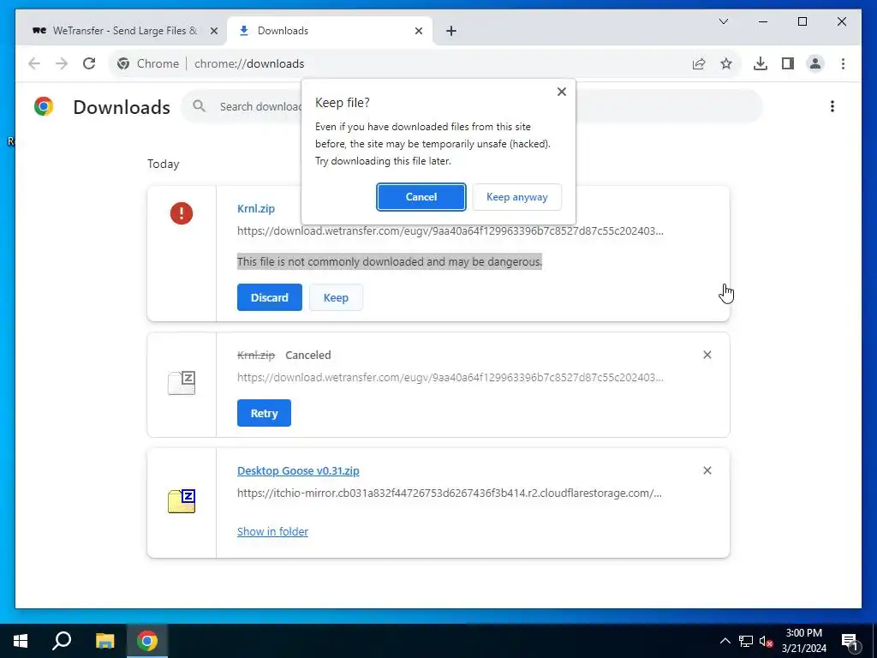The image size is (877, 658).
Task: Open the Chrome profile menu
Action: 815,63
